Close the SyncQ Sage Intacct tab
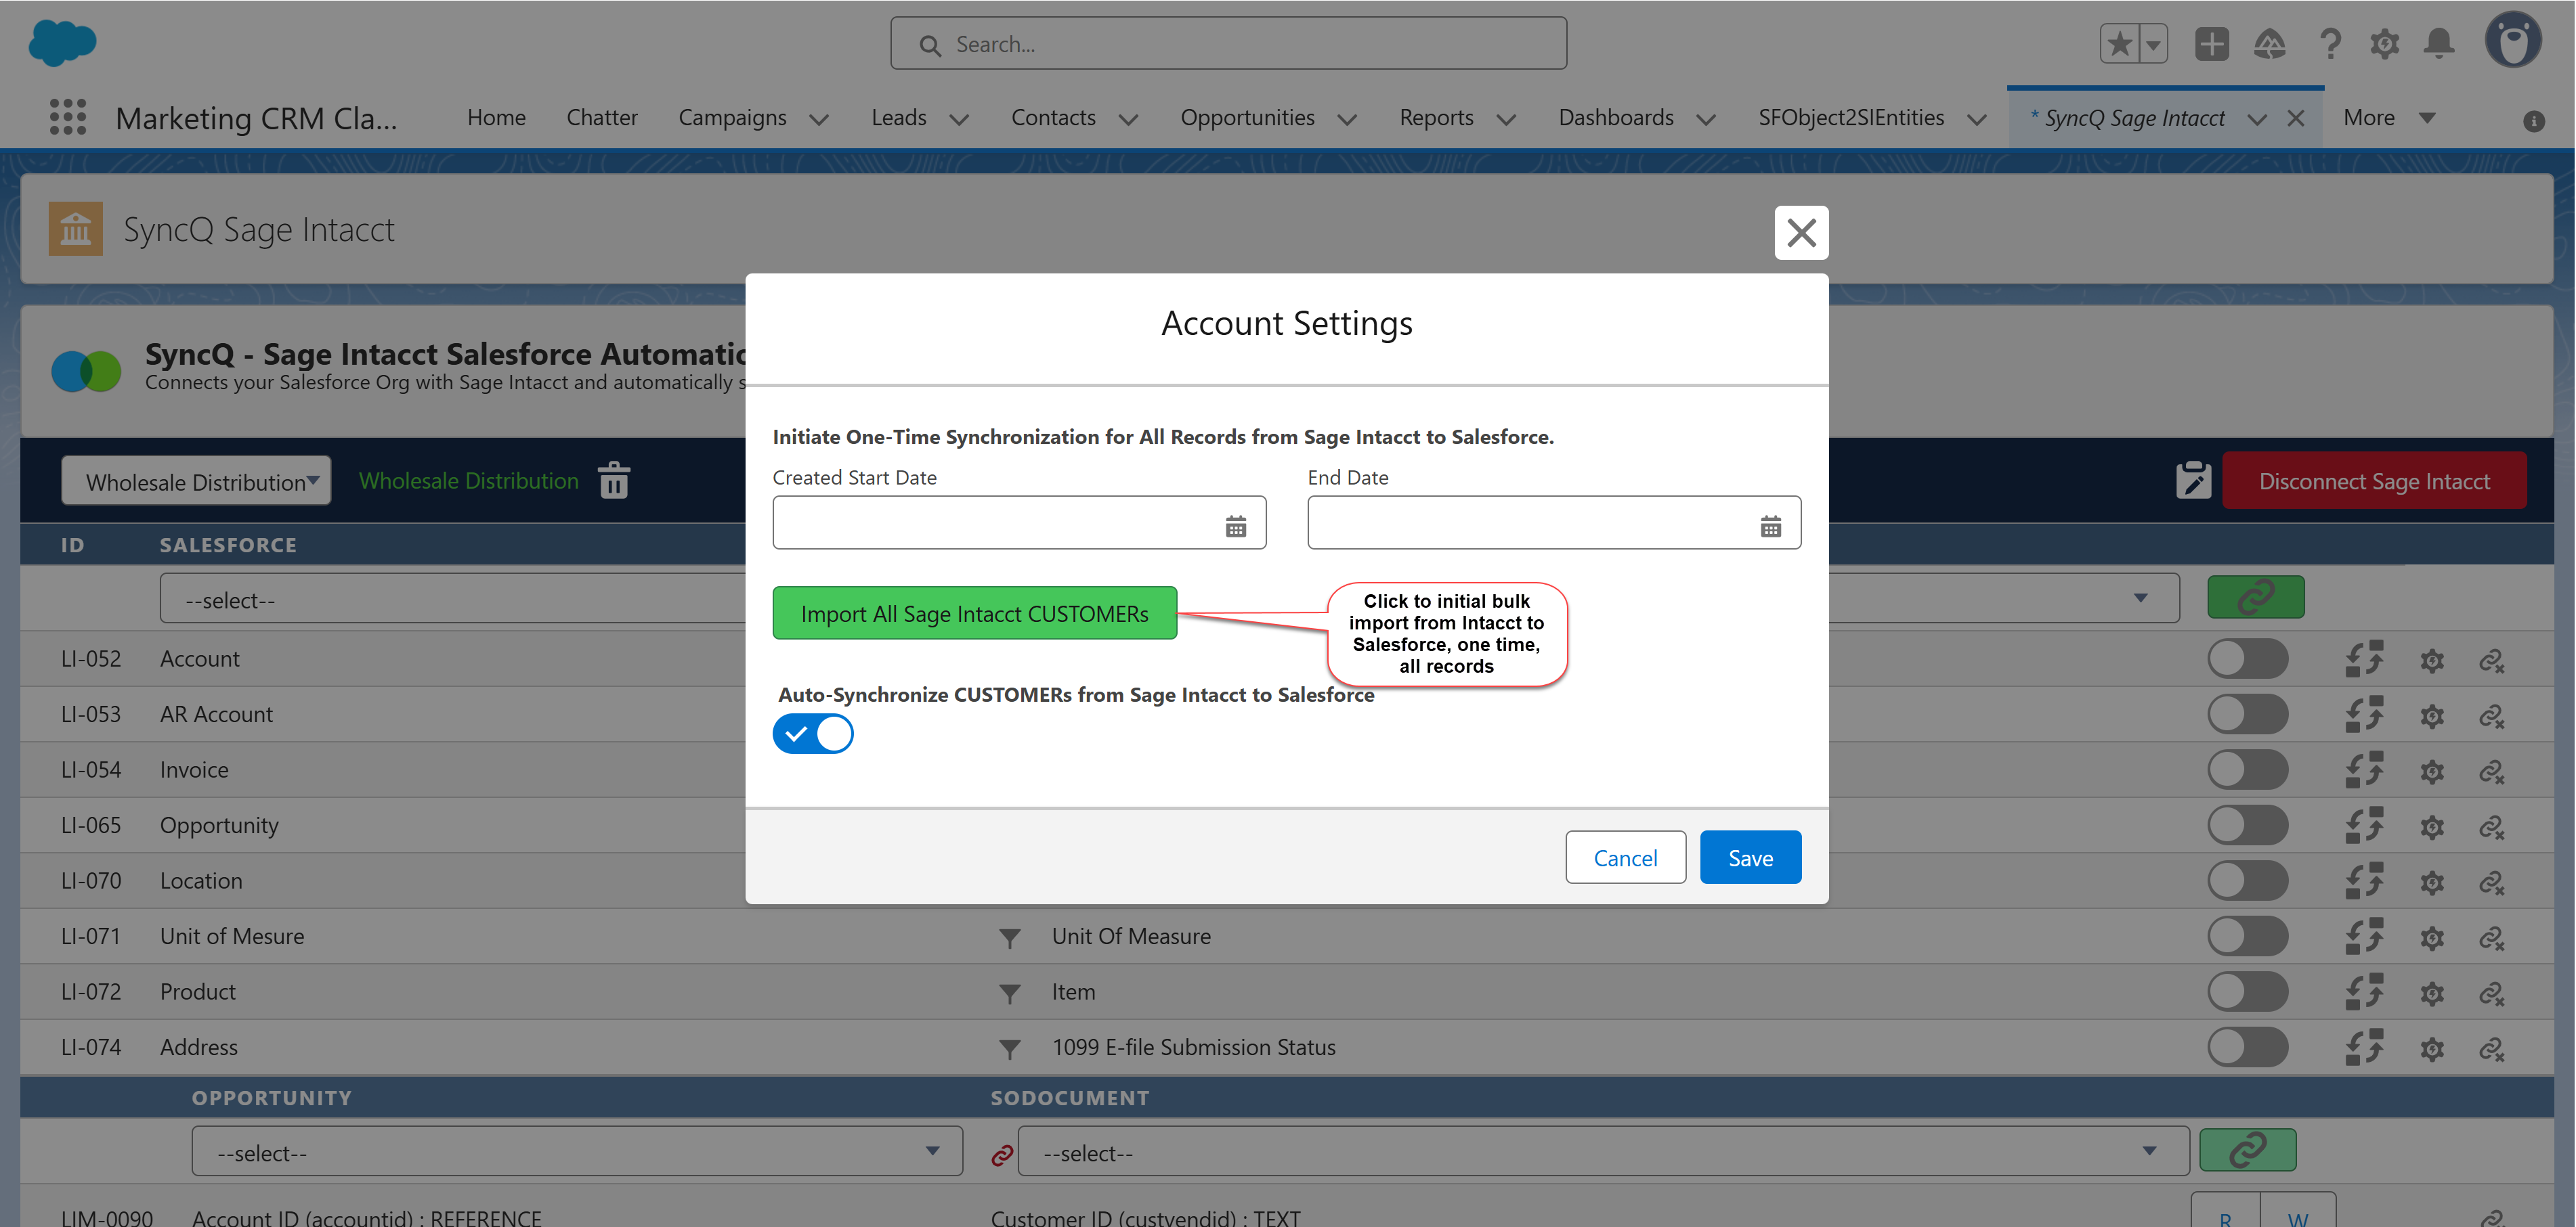2576x1227 pixels. (2295, 118)
